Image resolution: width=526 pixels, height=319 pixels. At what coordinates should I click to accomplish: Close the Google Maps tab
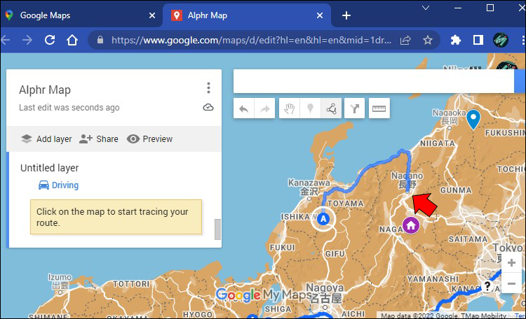[x=152, y=15]
